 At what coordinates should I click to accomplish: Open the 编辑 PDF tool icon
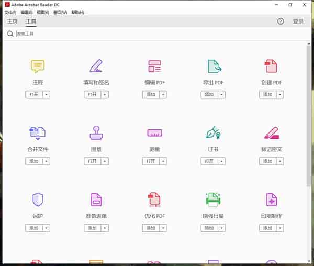click(x=154, y=66)
